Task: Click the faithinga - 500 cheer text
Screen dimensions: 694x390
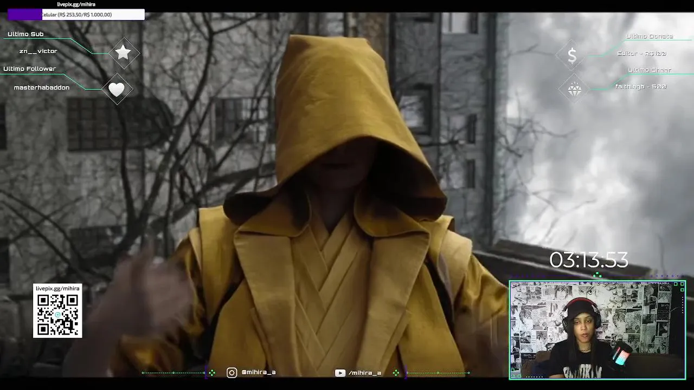Action: (x=641, y=87)
